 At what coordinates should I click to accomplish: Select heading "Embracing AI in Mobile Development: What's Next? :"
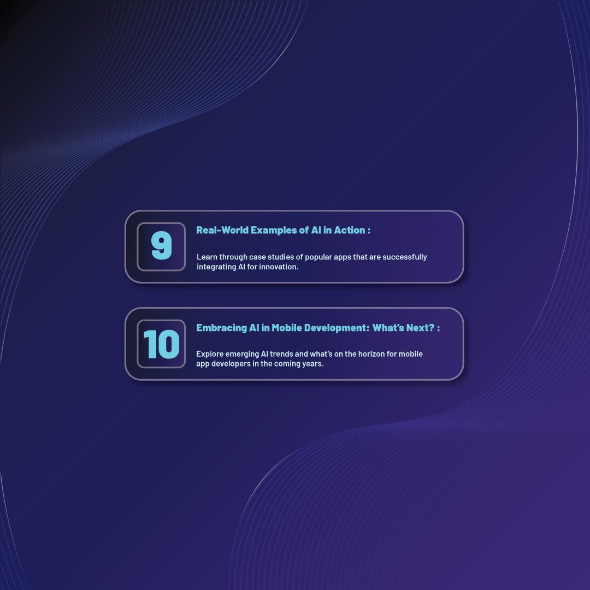pyautogui.click(x=318, y=328)
